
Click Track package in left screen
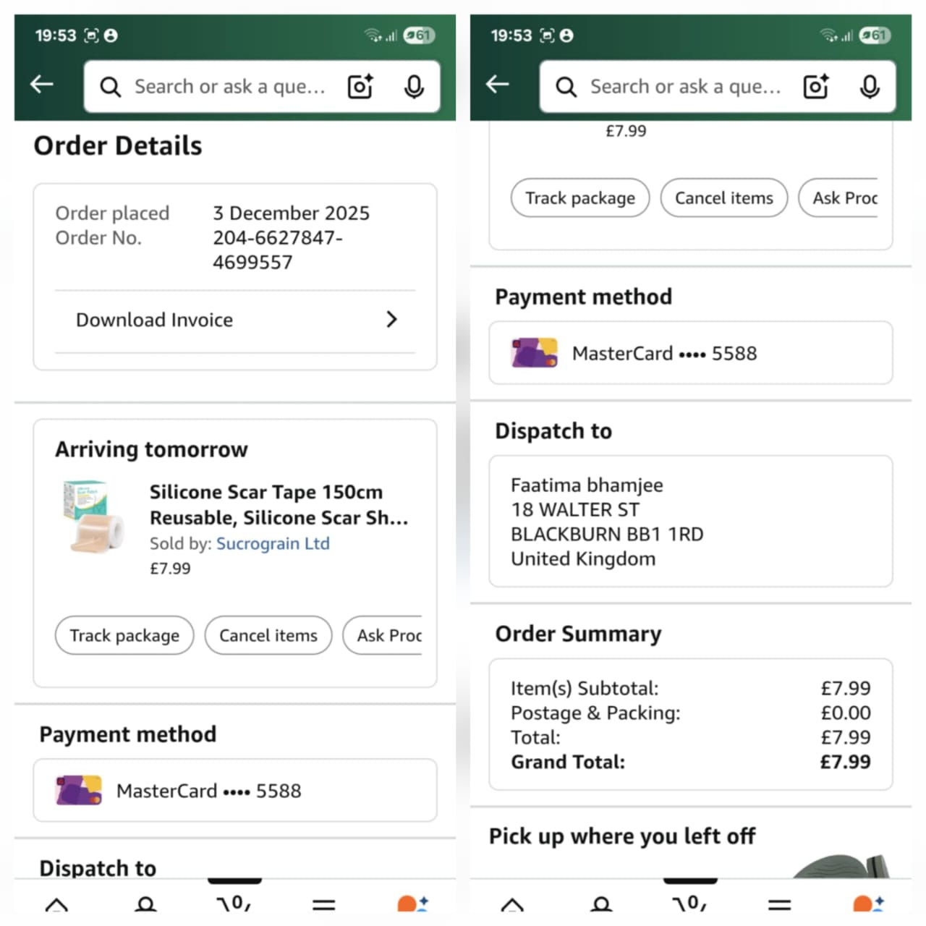[124, 635]
